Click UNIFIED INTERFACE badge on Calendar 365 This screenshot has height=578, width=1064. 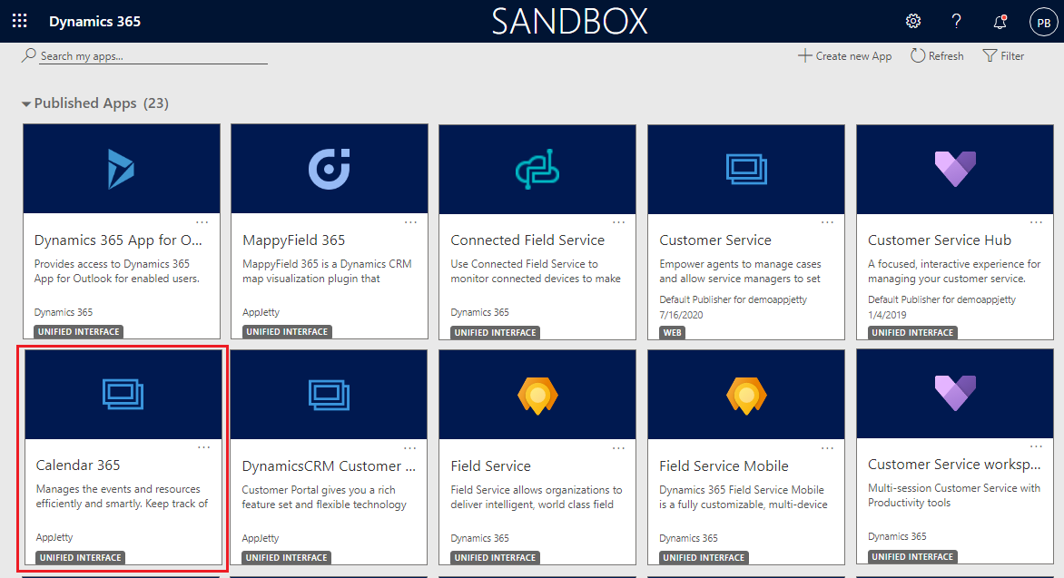[x=81, y=558]
